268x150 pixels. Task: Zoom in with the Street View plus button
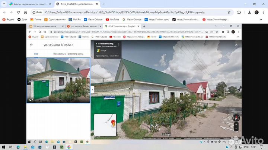(236, 124)
